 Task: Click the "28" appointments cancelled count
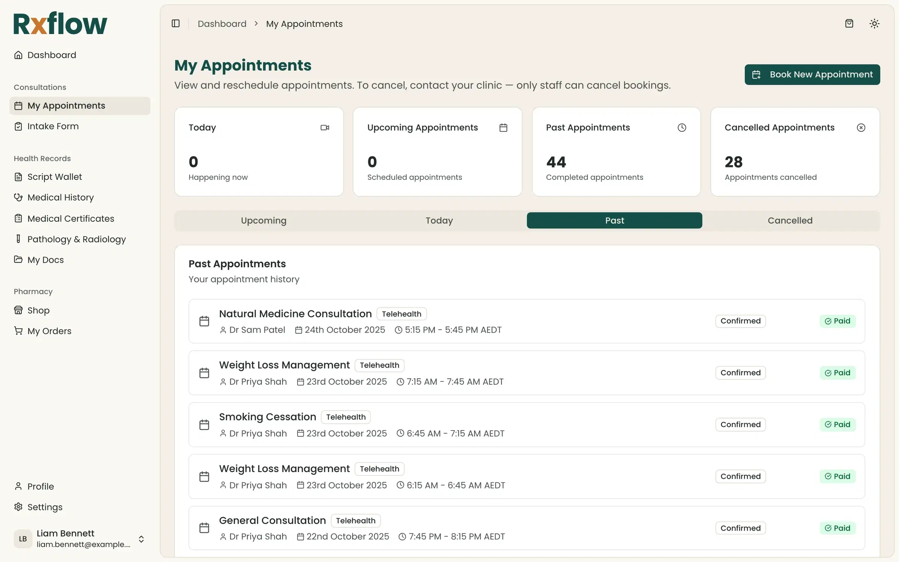click(x=733, y=162)
